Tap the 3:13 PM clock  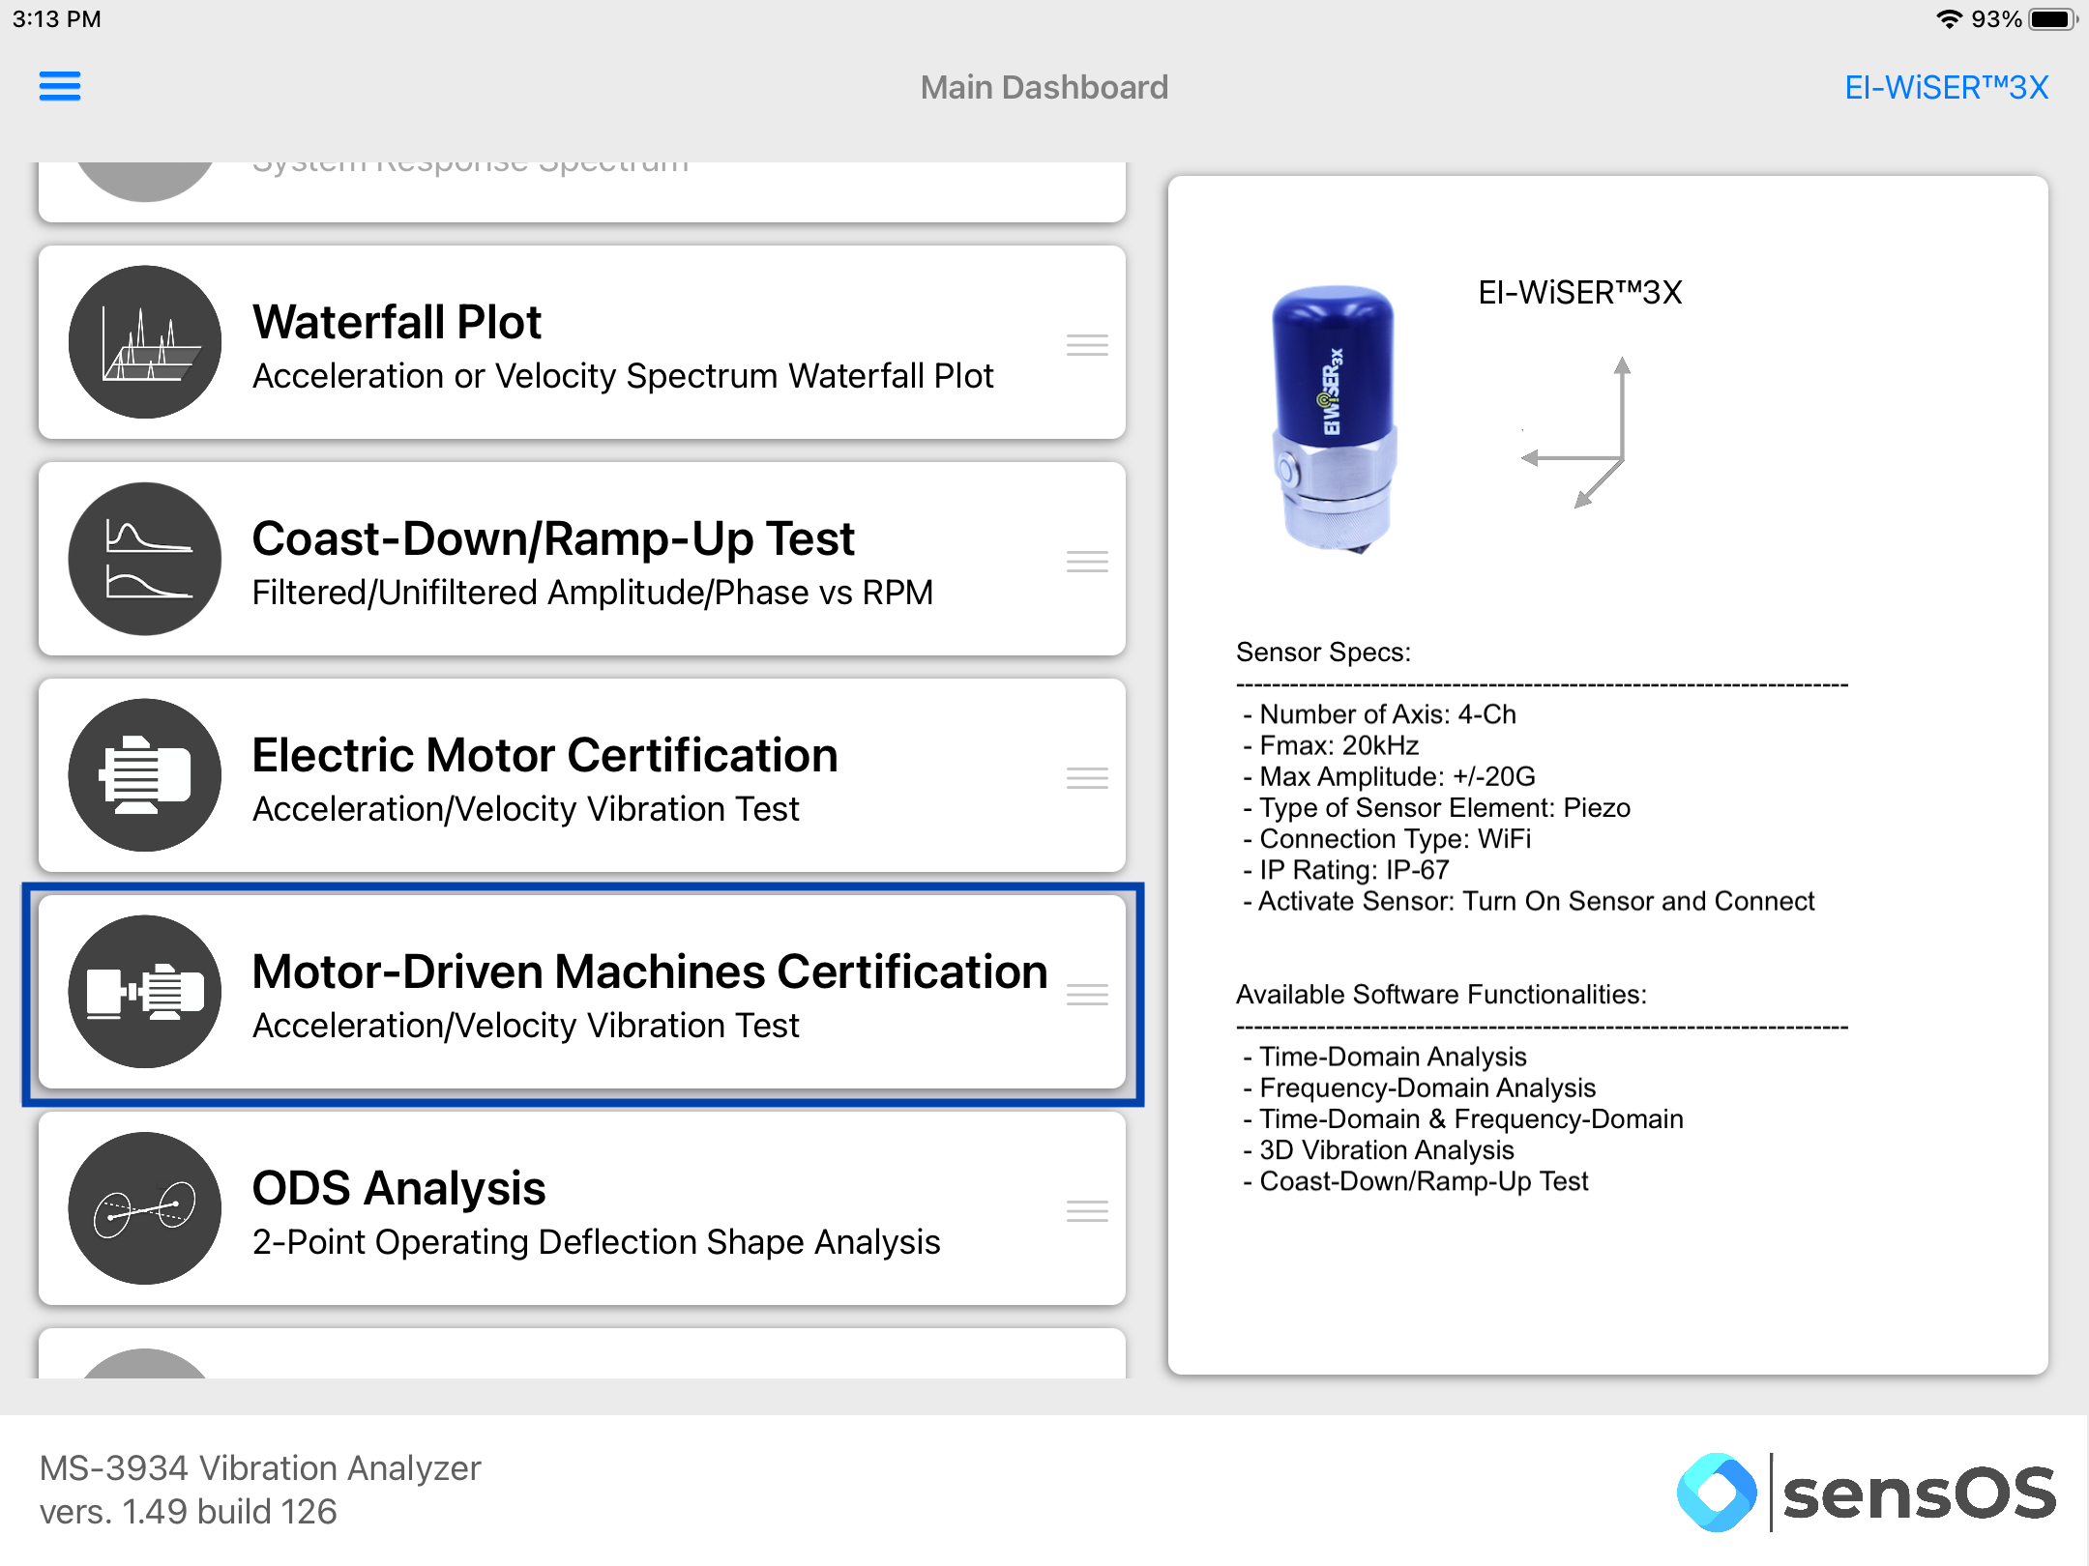click(x=57, y=19)
